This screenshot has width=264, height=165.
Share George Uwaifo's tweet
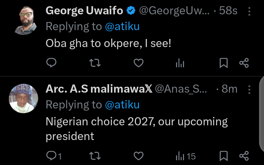click(x=244, y=63)
